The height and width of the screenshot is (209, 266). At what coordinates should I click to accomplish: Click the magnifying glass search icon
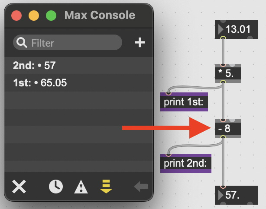coord(21,43)
